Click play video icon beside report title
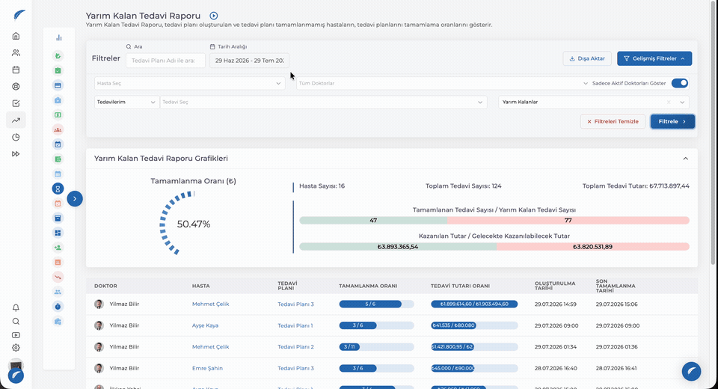The image size is (718, 389). pos(213,16)
